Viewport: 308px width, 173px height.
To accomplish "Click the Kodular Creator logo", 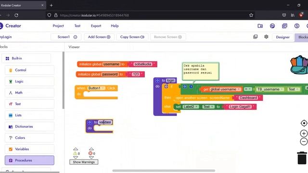I will tap(11, 25).
